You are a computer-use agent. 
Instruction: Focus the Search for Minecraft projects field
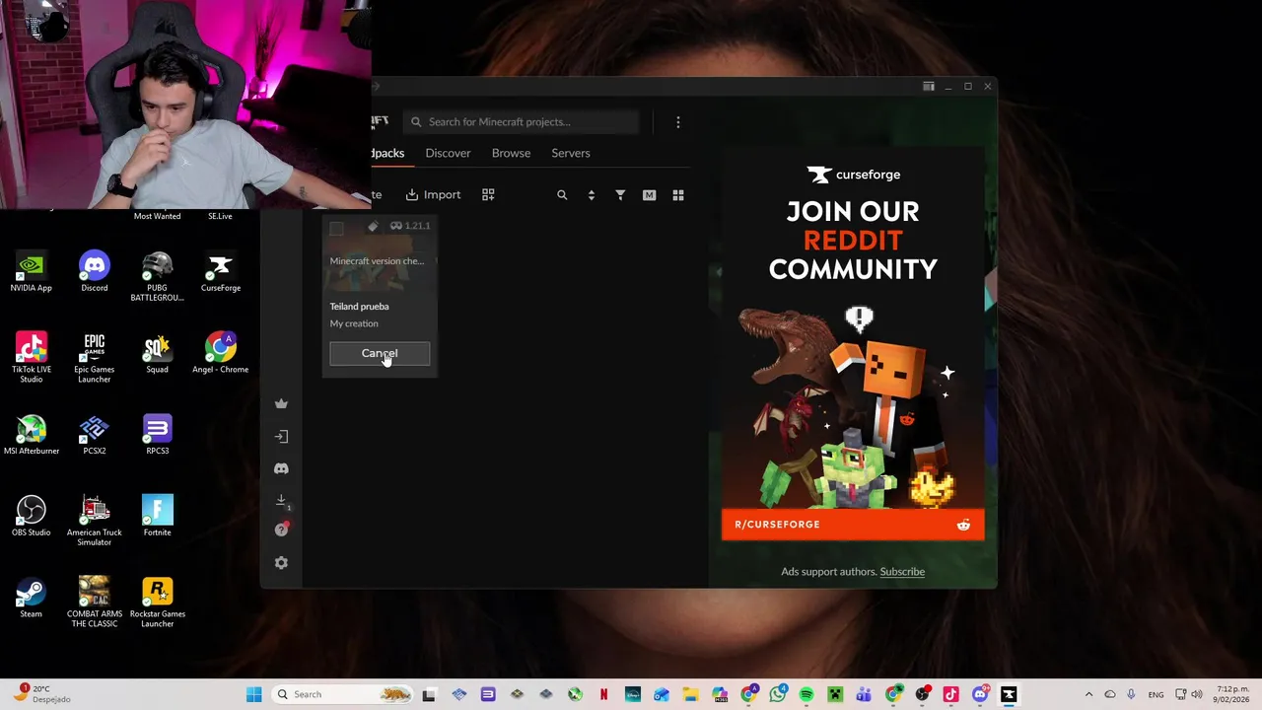(x=522, y=122)
